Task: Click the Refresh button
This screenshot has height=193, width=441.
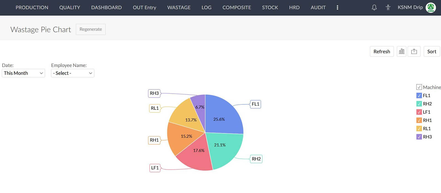Action: tap(382, 51)
